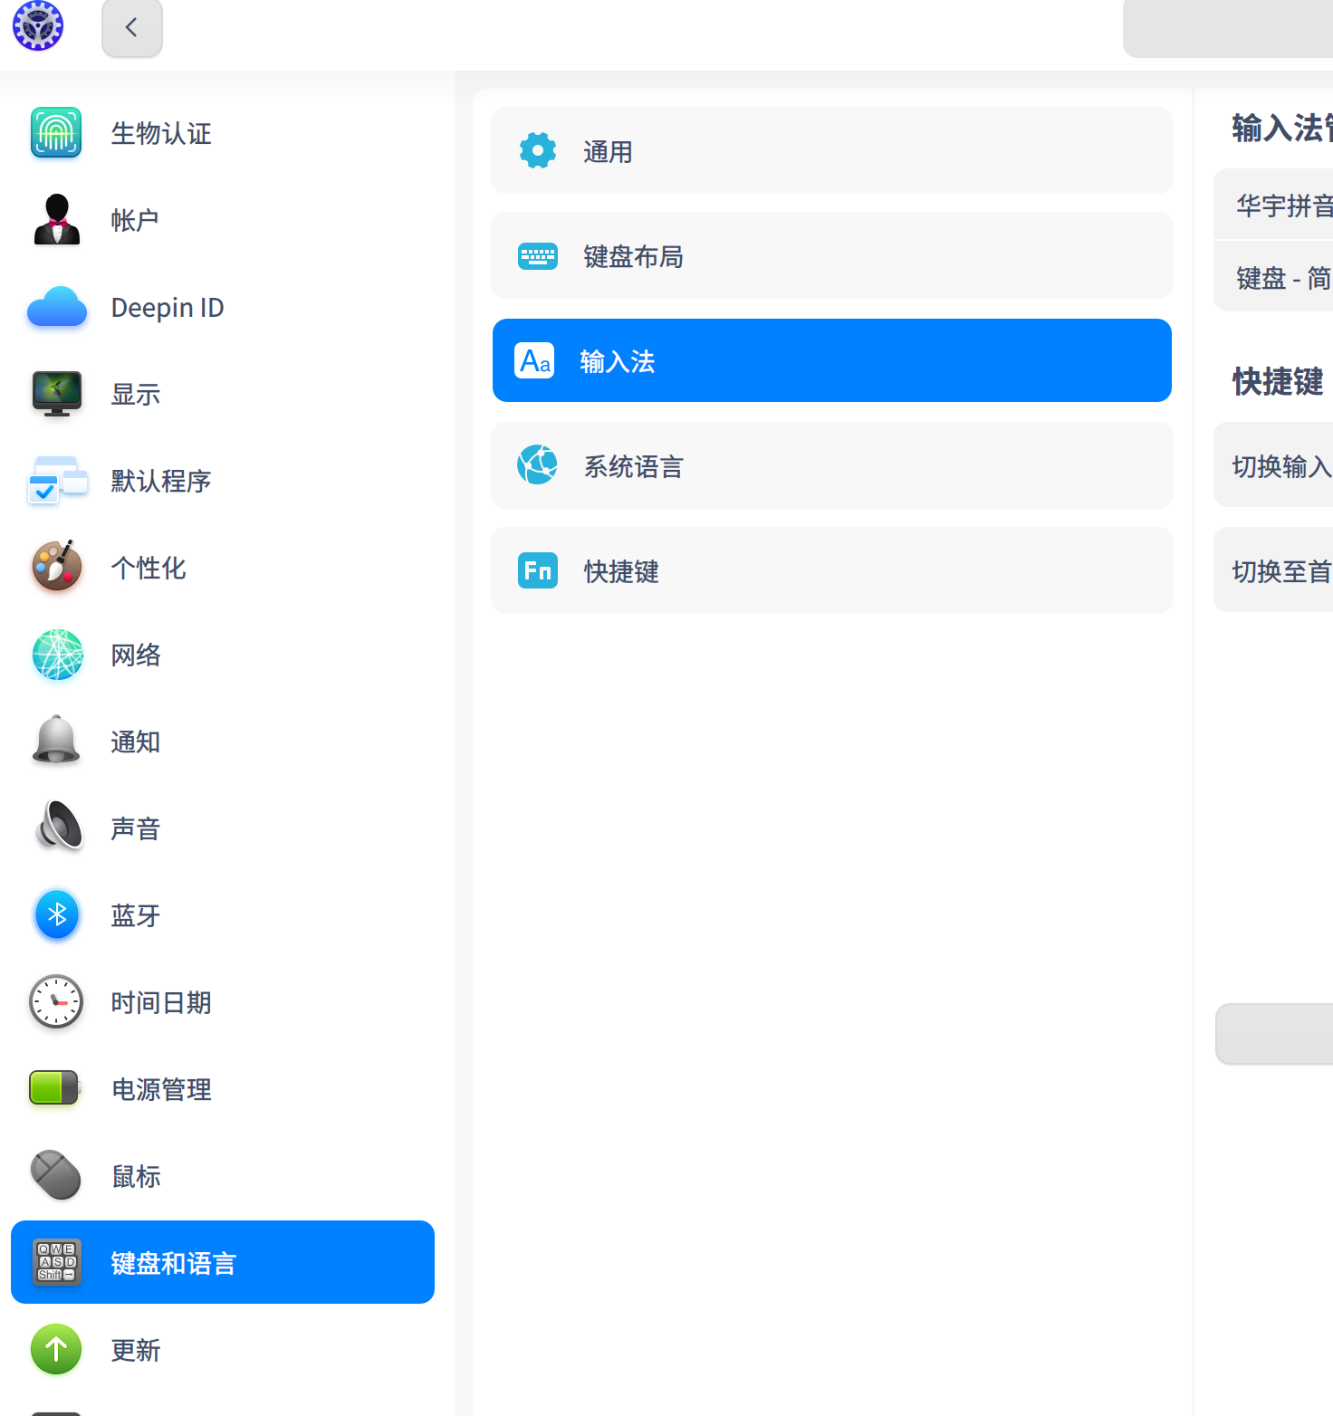Click the Control Center app icon

coord(38,25)
